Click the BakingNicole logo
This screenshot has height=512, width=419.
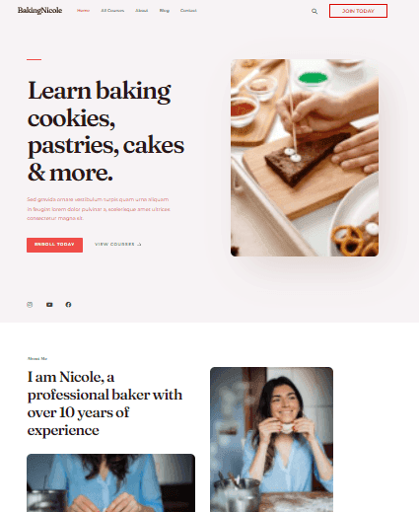39,11
